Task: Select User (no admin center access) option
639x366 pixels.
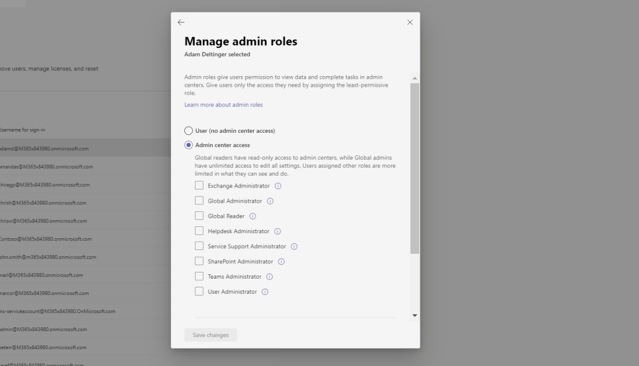Action: click(x=189, y=131)
